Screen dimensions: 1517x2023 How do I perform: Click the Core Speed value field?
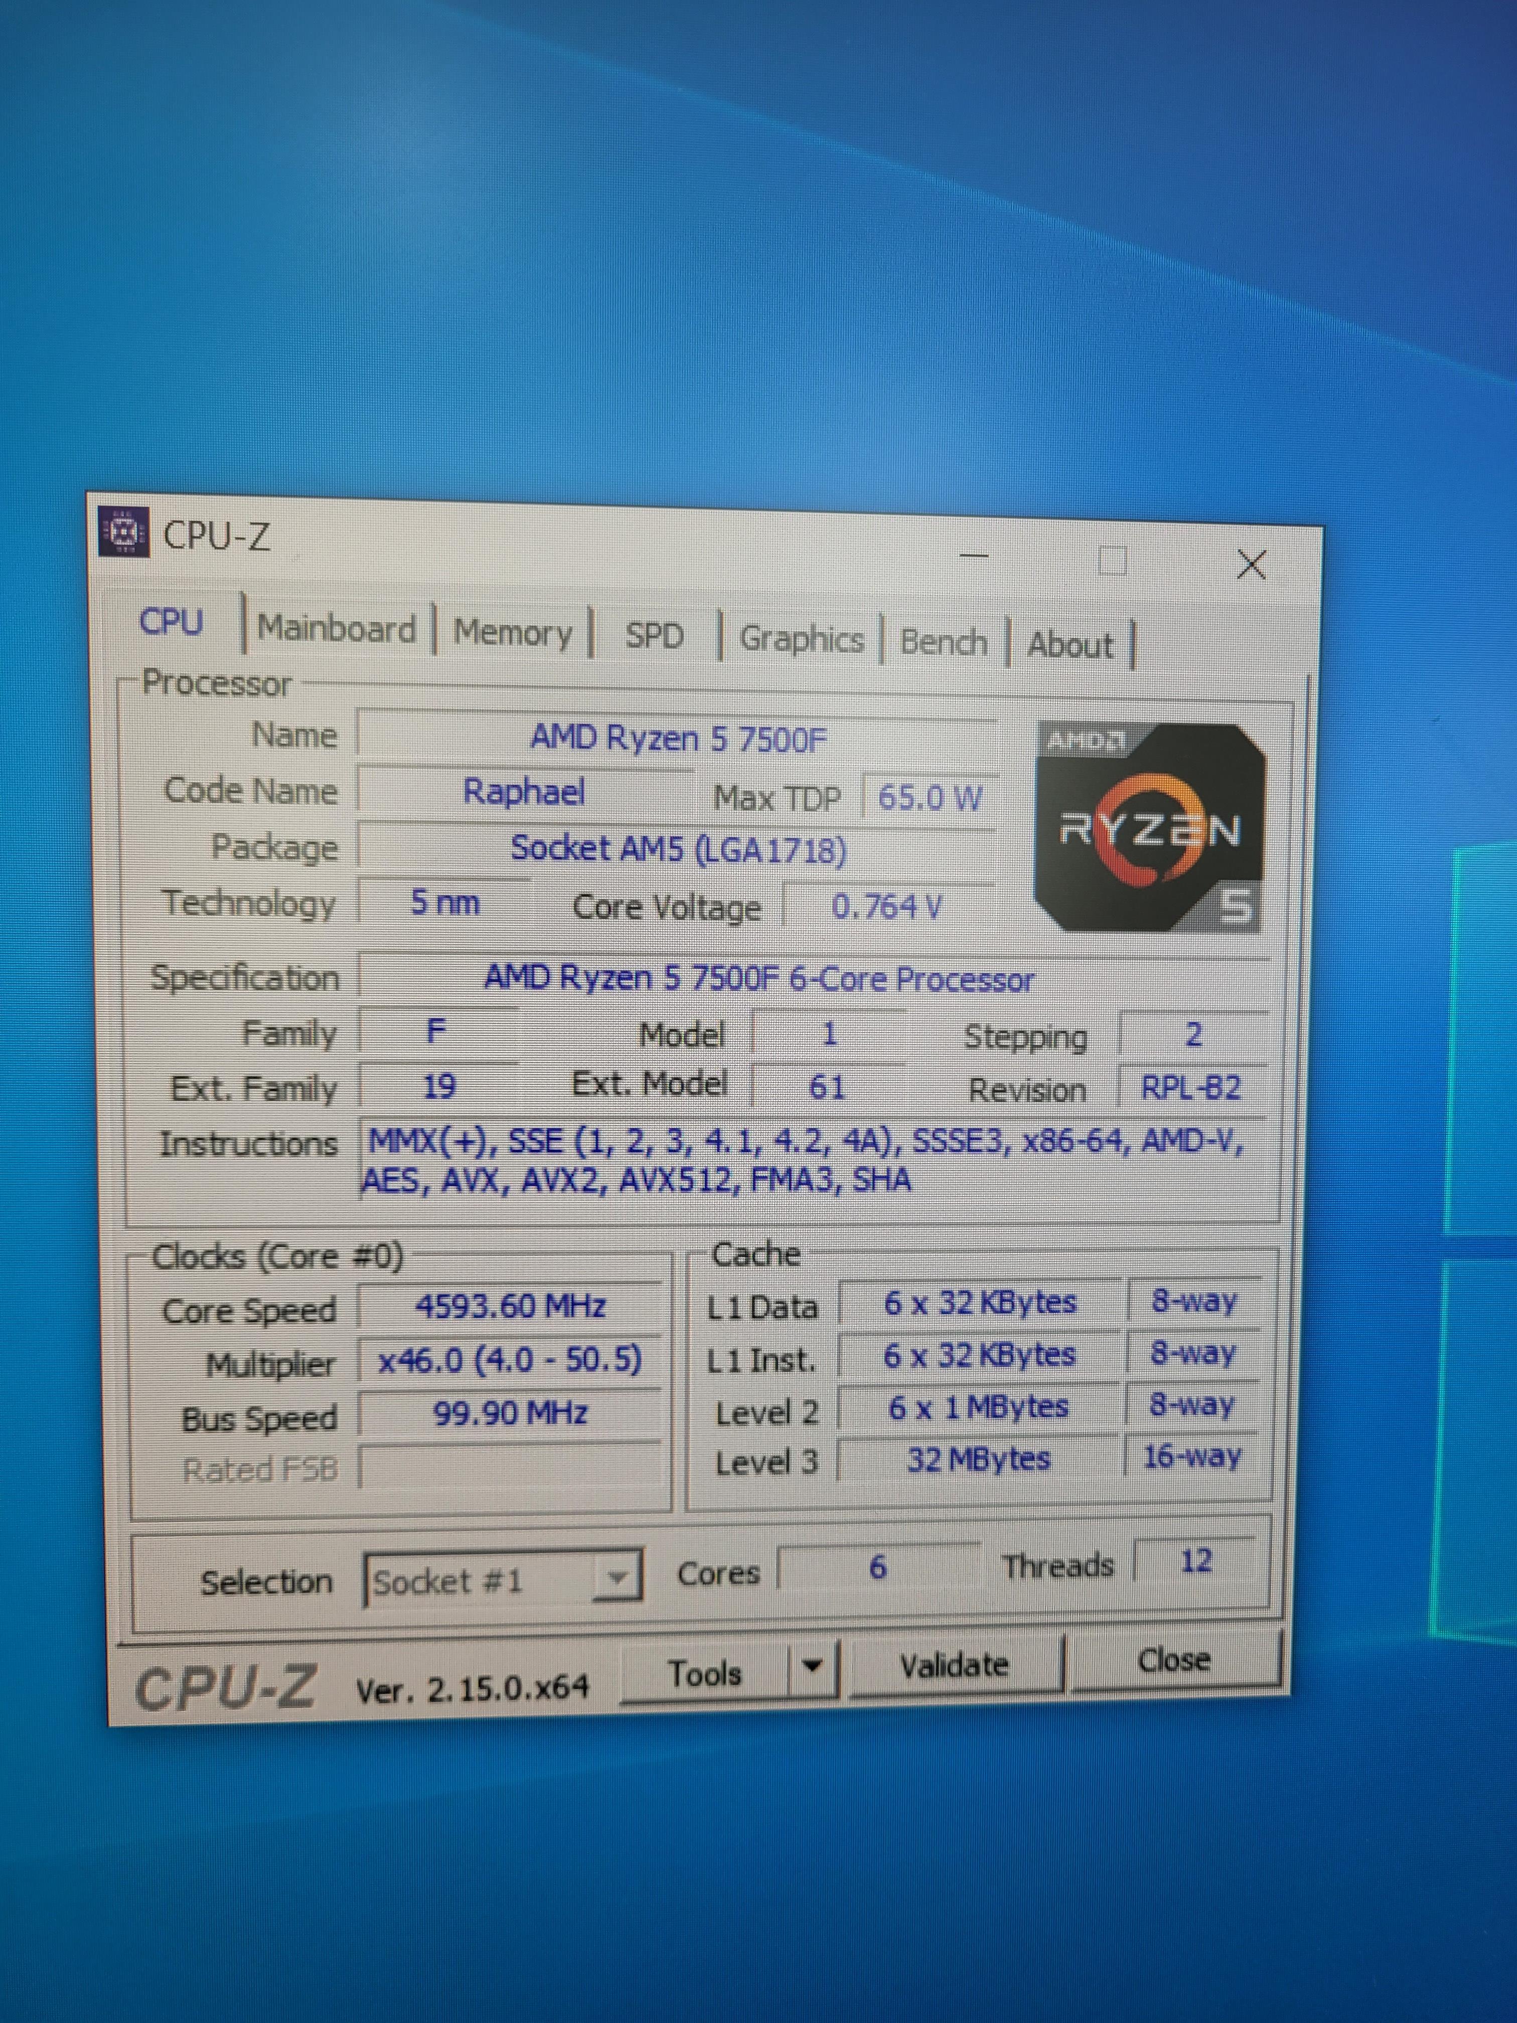coord(510,1306)
